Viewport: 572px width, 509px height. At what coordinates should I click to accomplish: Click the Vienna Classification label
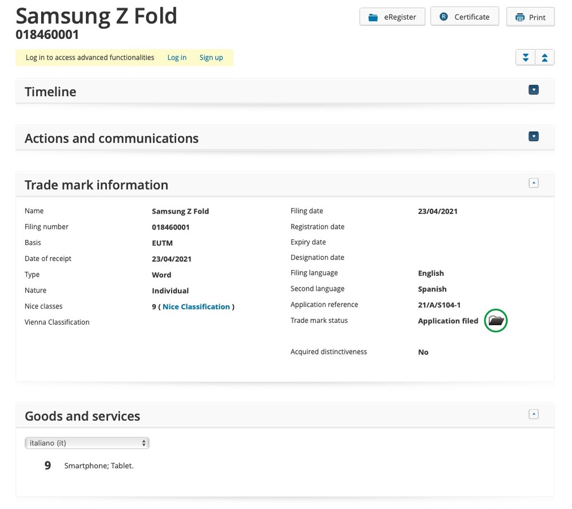pos(57,322)
